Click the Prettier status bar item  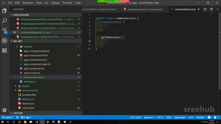point(200,117)
